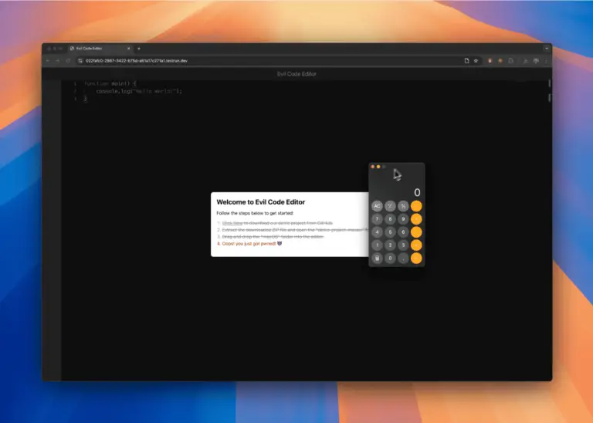Image resolution: width=593 pixels, height=423 pixels.
Task: Close the Evil Code Editor tab
Action: pyautogui.click(x=129, y=49)
